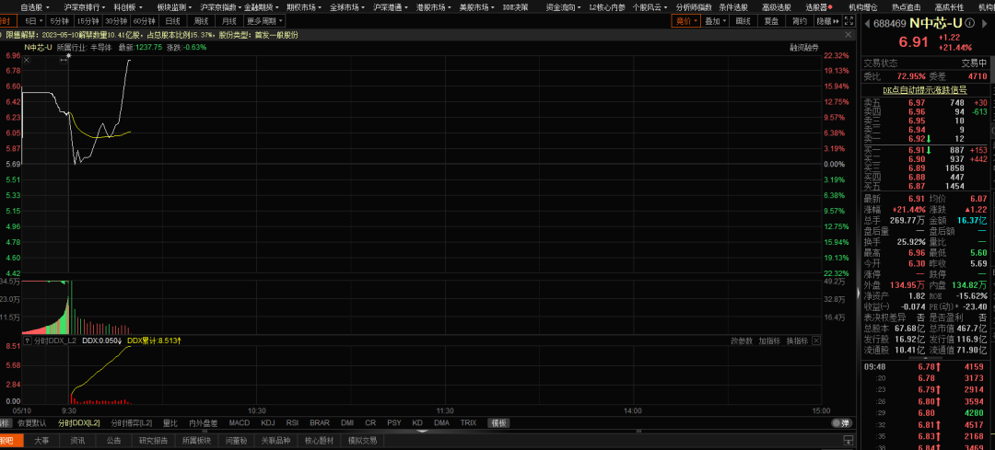
Task: Expand the 个股风云 menu
Action: click(650, 7)
